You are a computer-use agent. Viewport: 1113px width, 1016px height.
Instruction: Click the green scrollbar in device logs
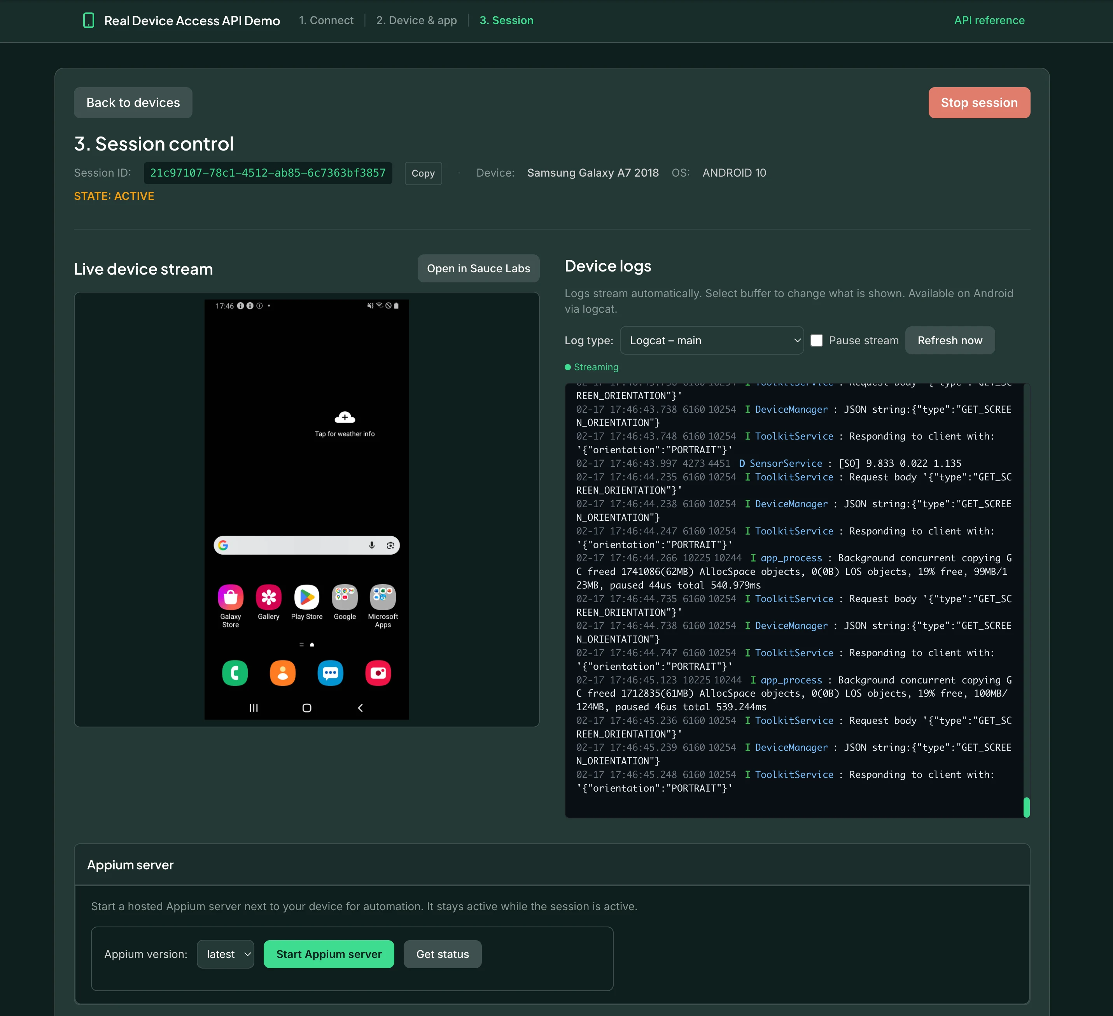tap(1027, 807)
